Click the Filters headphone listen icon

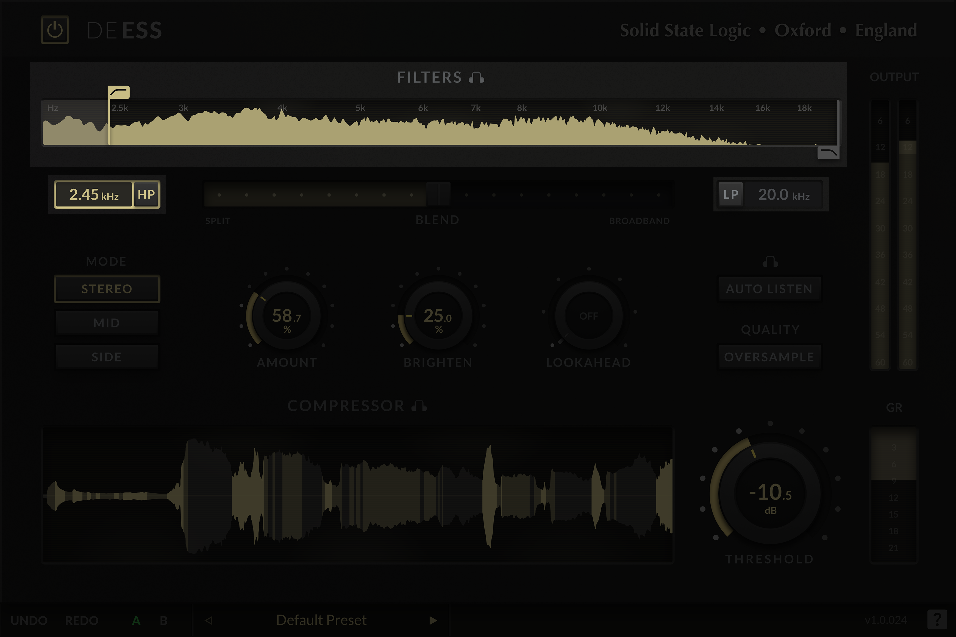(x=476, y=77)
